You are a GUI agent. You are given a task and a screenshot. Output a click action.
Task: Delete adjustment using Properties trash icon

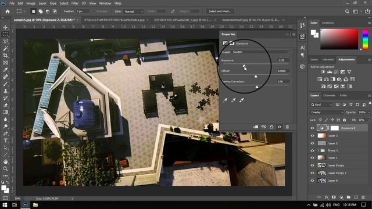[287, 127]
